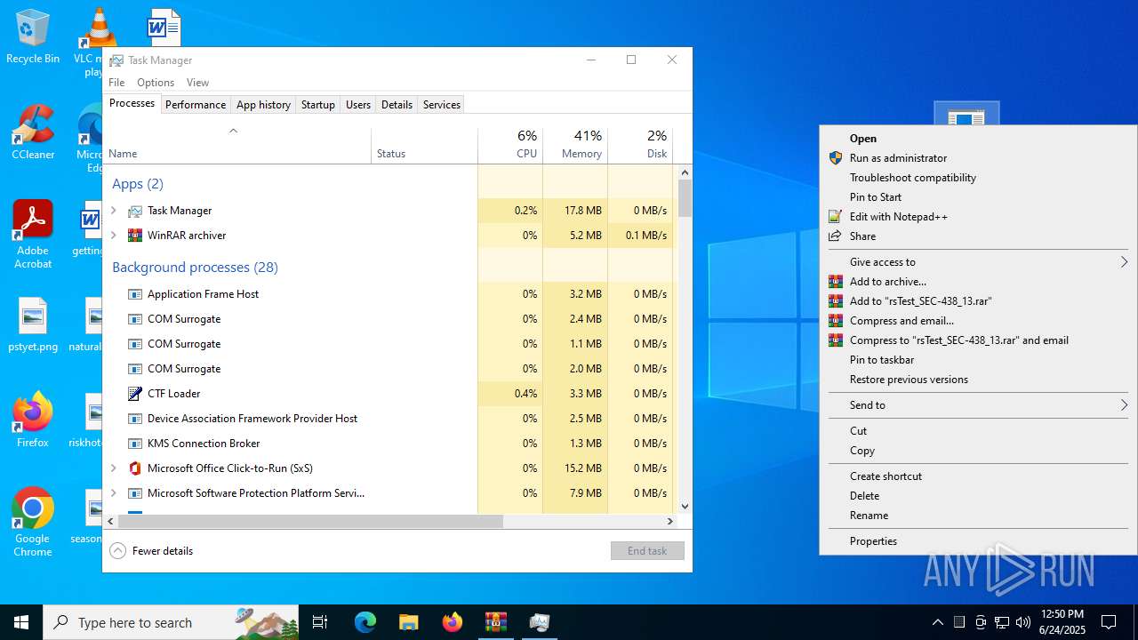Viewport: 1138px width, 640px height.
Task: Click the volume icon in system tray
Action: 1023,622
